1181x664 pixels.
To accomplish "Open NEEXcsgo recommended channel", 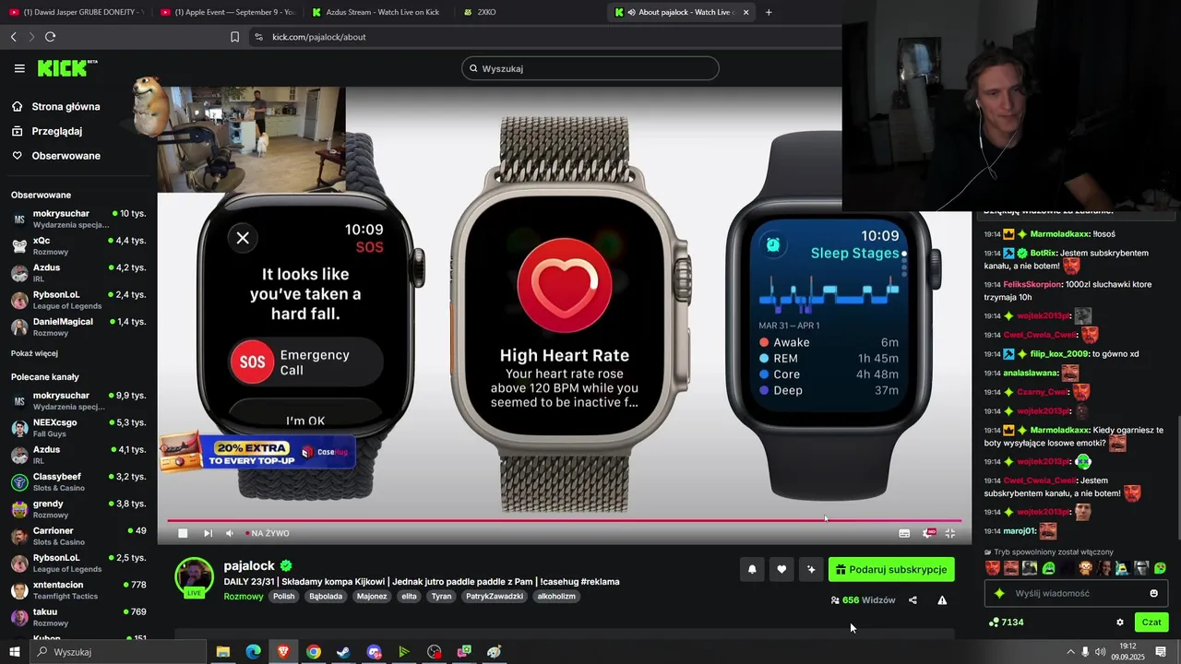I will pos(78,428).
